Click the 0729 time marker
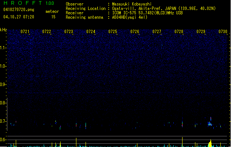The image size is (231, 147). pos(201,32)
